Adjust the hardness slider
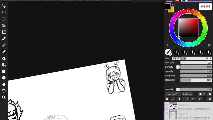This screenshot has width=213, height=120. [x=196, y=76]
